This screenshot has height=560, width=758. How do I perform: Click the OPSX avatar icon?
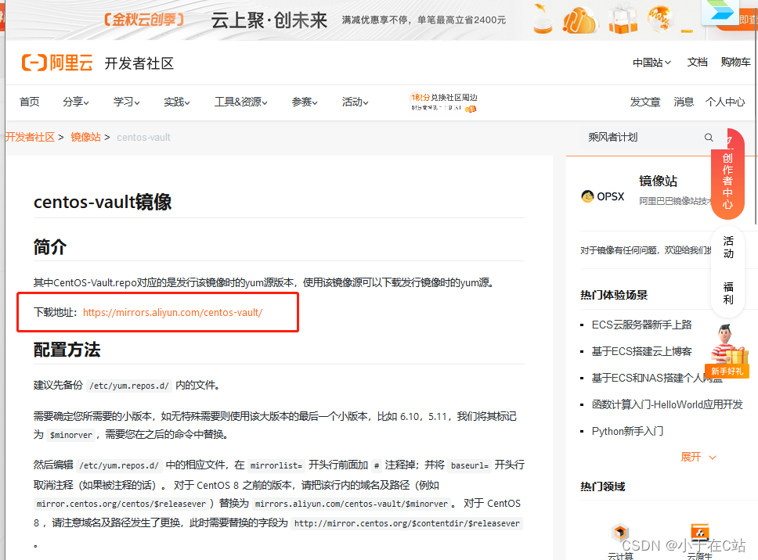587,196
